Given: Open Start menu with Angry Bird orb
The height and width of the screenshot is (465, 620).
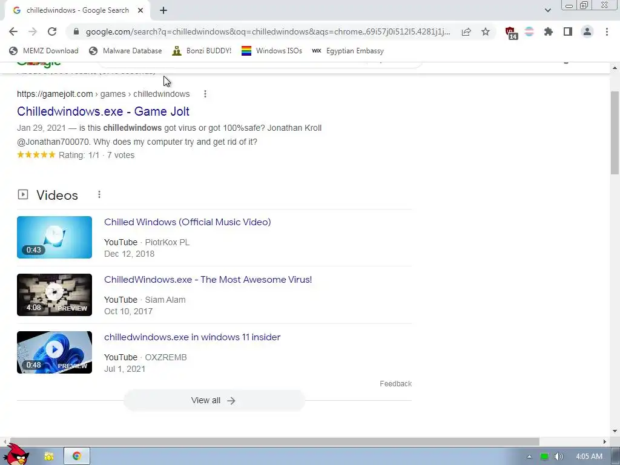Looking at the screenshot, I should coord(18,455).
